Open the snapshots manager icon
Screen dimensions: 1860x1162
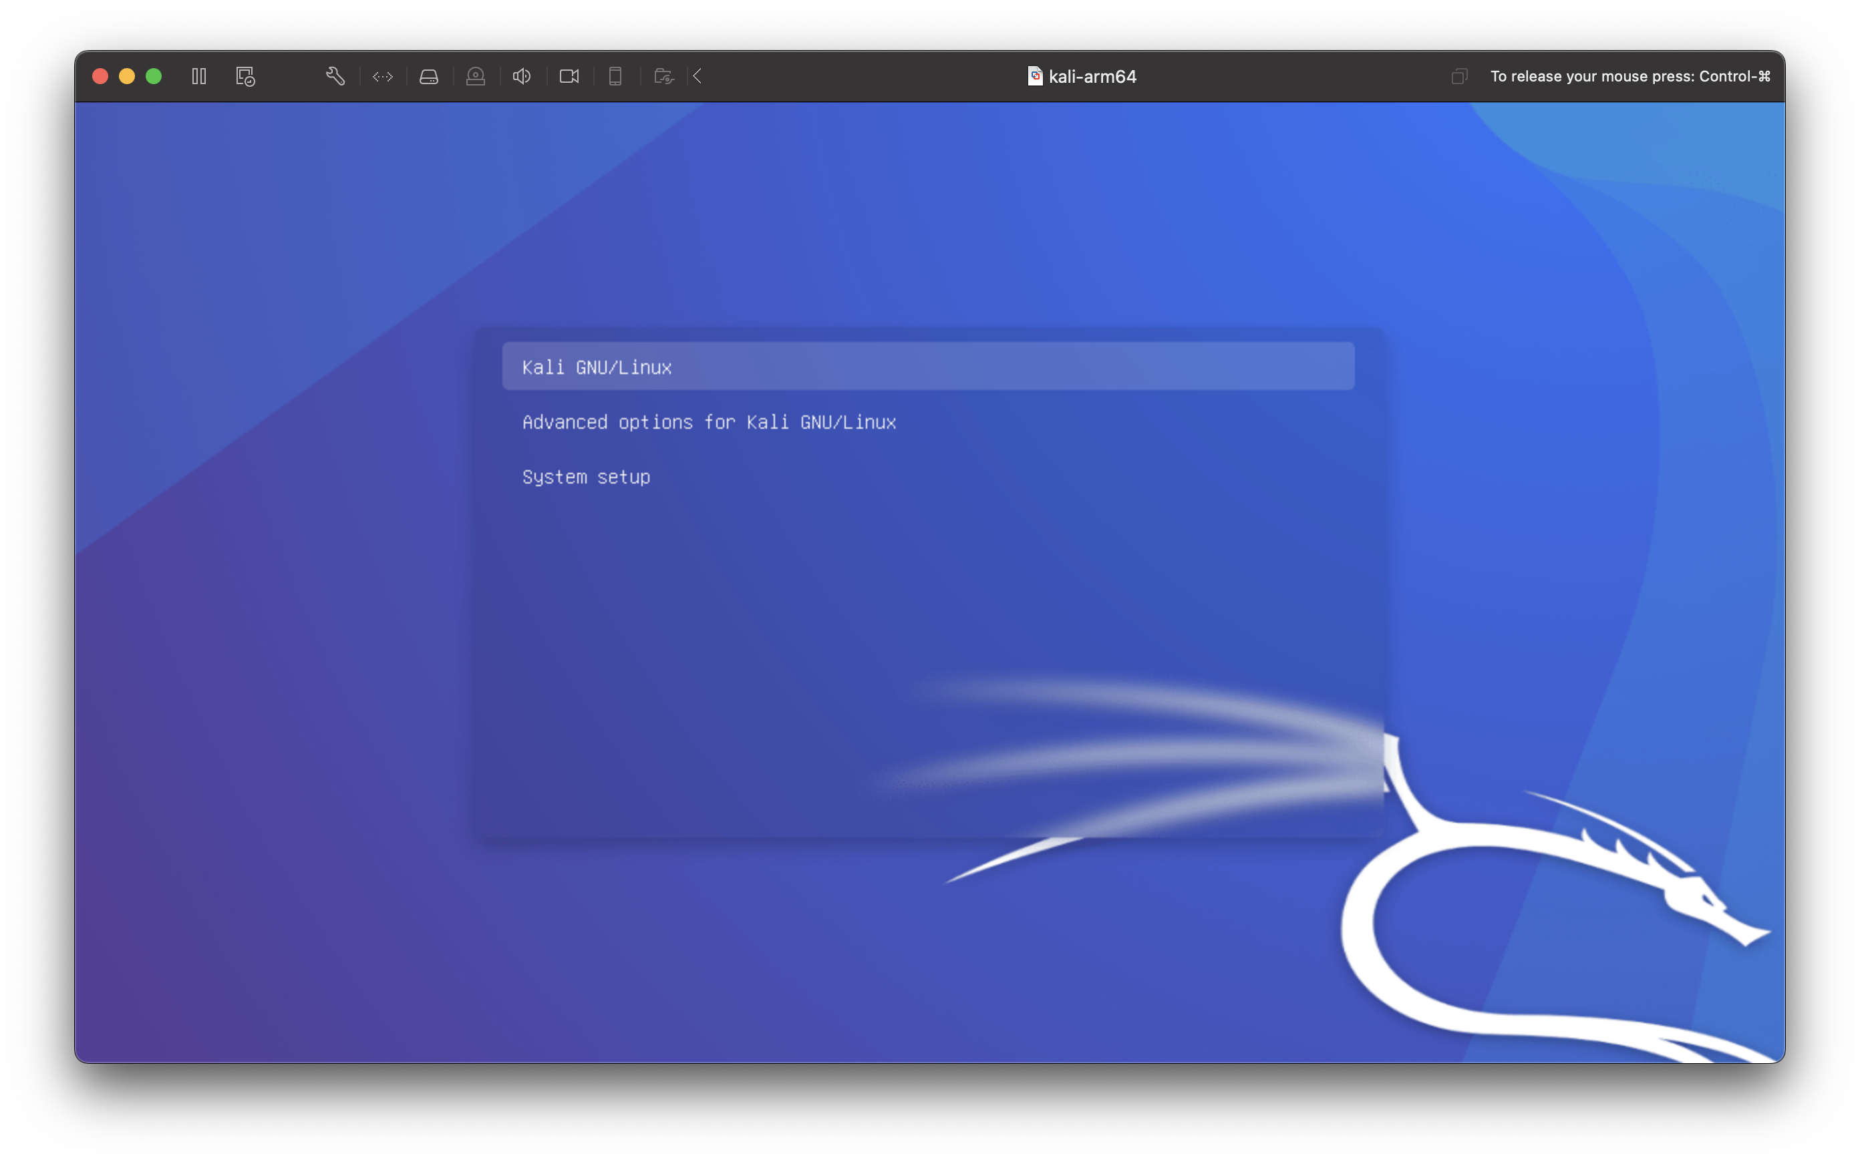245,76
